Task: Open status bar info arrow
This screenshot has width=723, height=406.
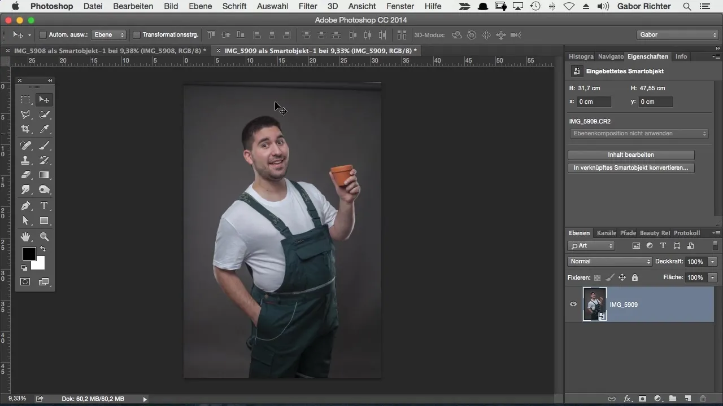Action: 145,399
